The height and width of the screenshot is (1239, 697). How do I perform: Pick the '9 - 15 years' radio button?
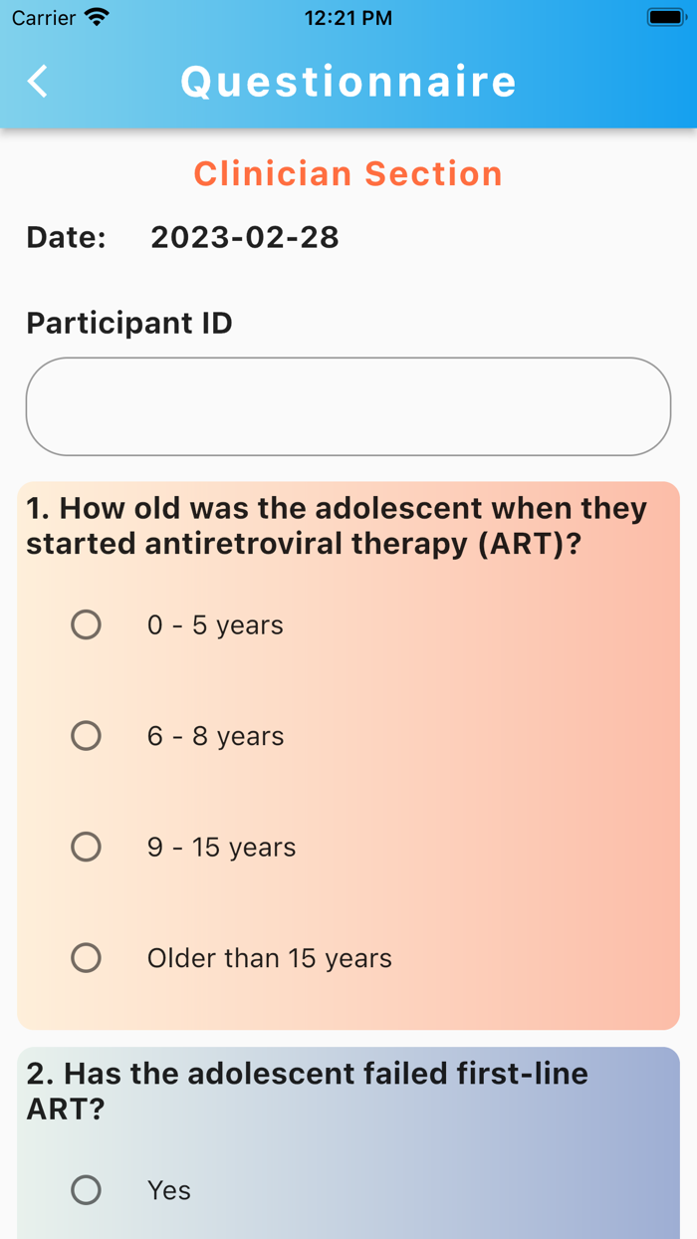(87, 847)
